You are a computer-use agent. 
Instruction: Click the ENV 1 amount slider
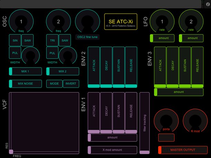coord(113,138)
